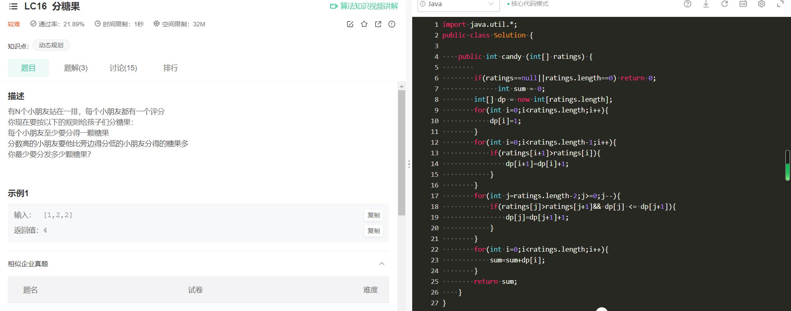Open editor settings gear icon
791x311 pixels.
pos(762,4)
